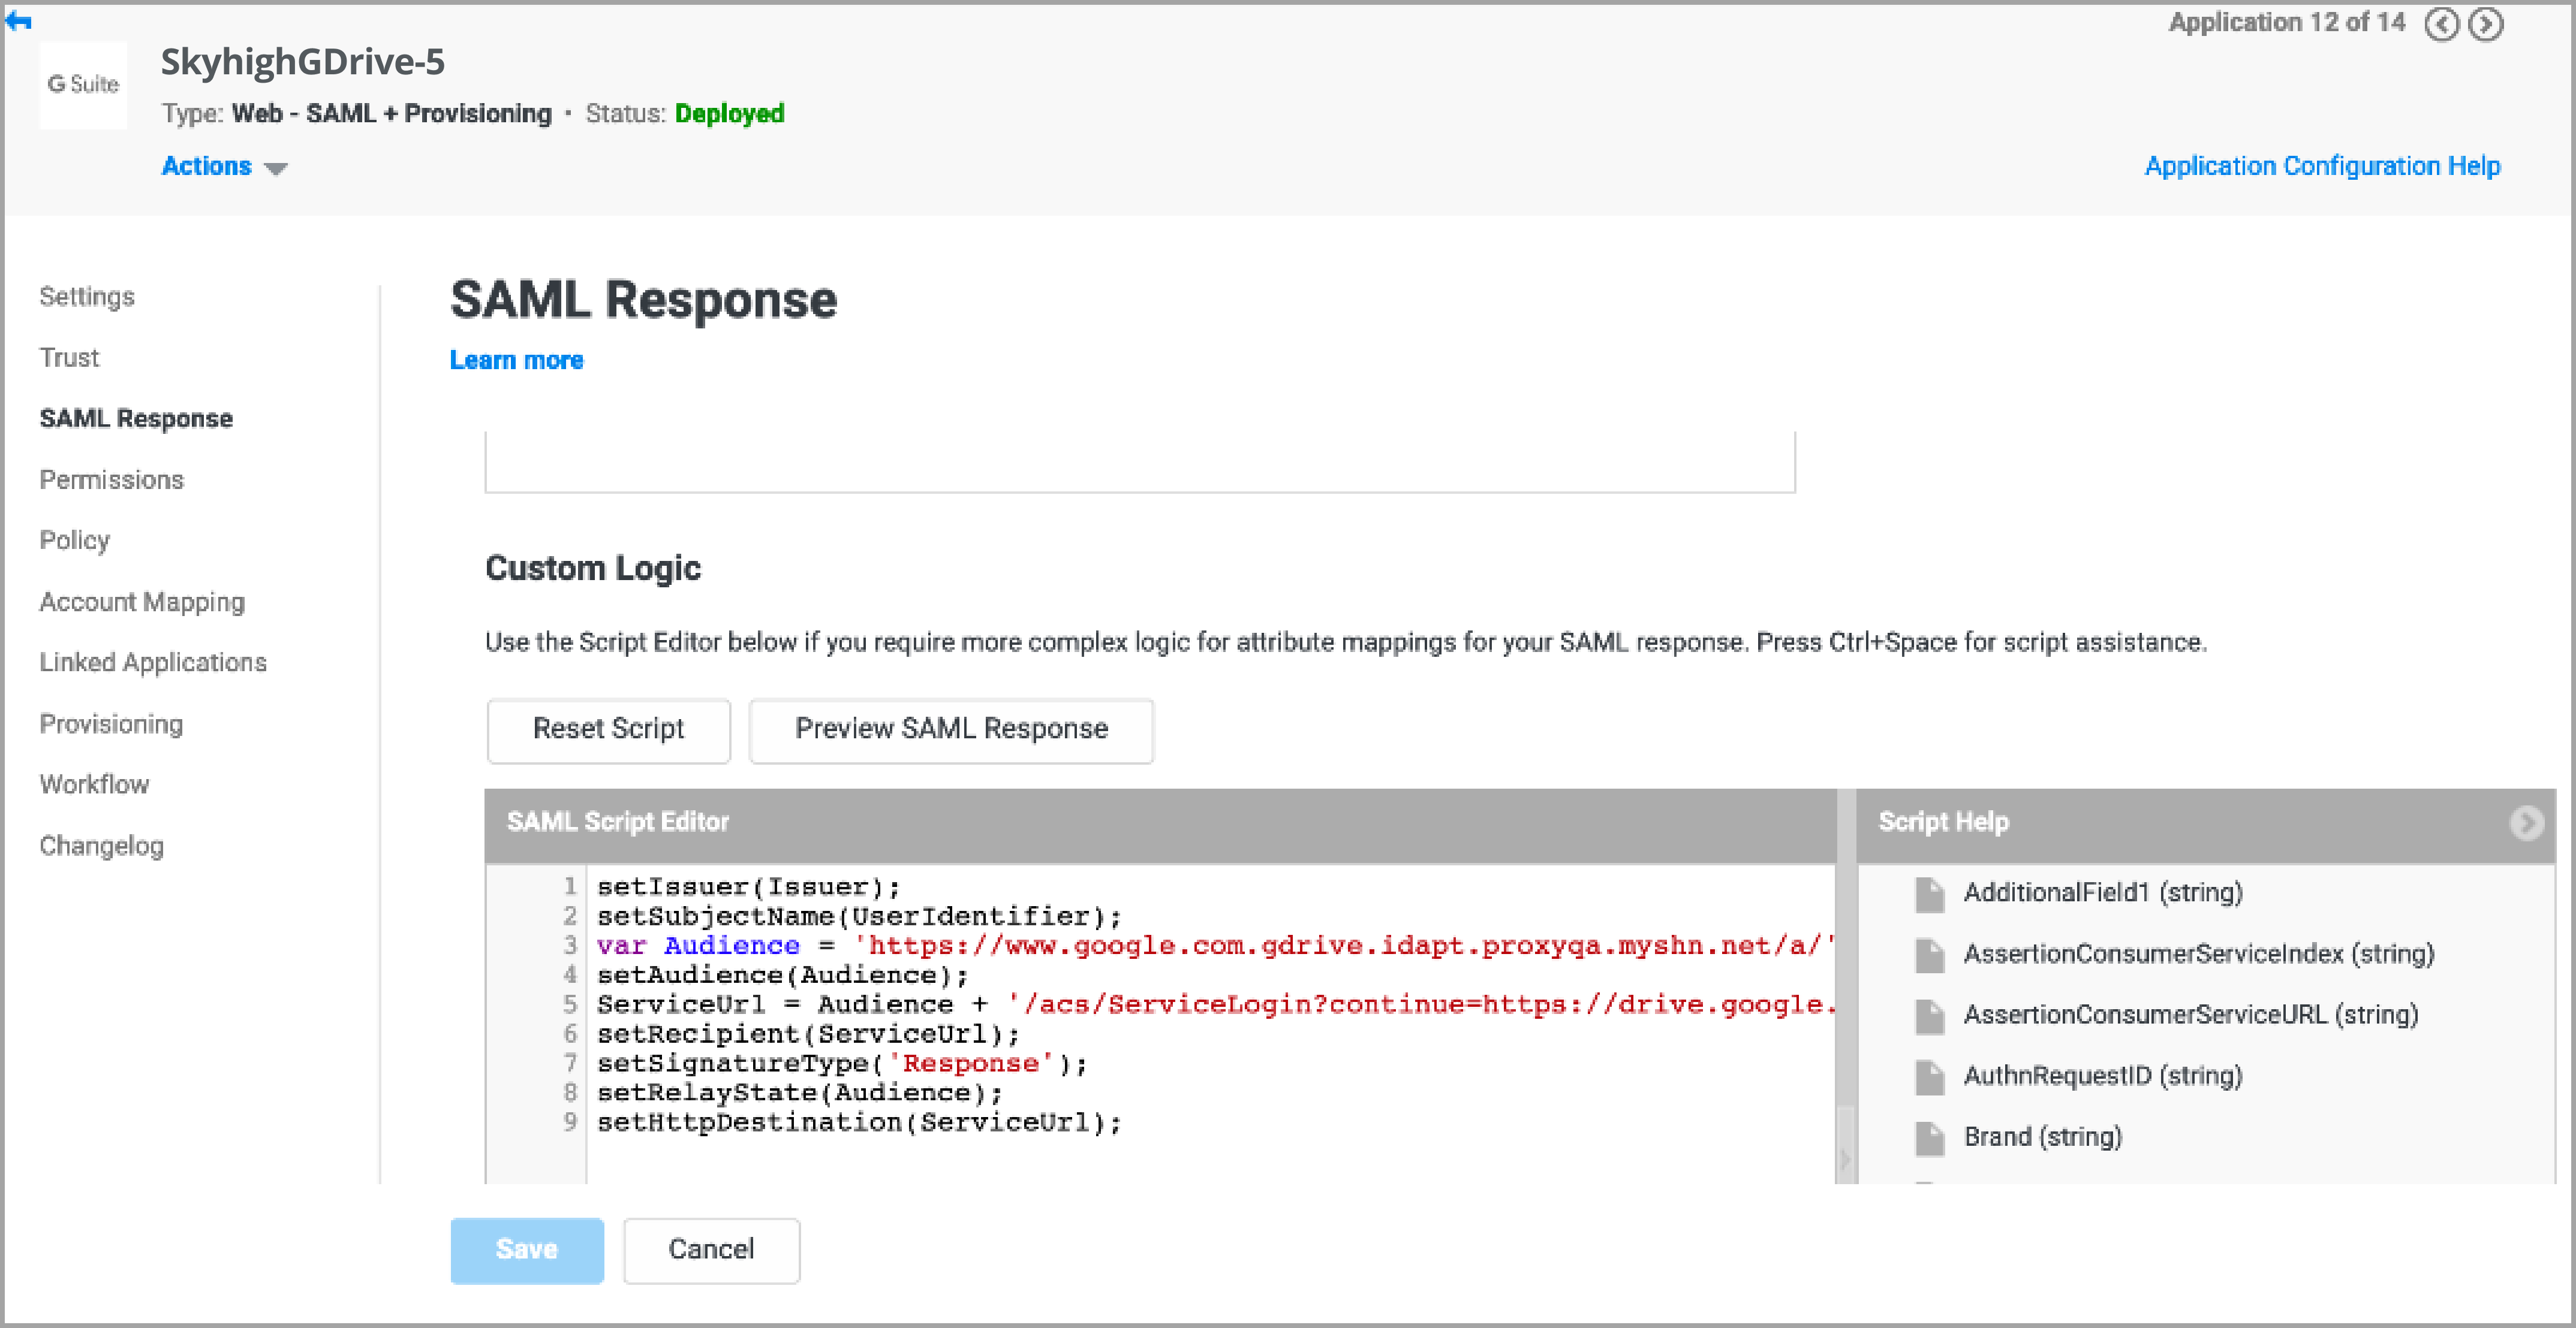Viewport: 2576px width, 1328px height.
Task: Click the G Suite application logo
Action: (x=83, y=85)
